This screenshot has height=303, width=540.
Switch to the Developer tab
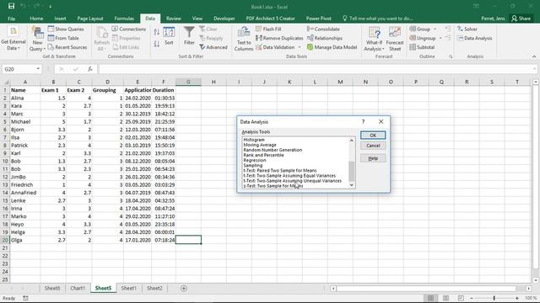(x=224, y=19)
